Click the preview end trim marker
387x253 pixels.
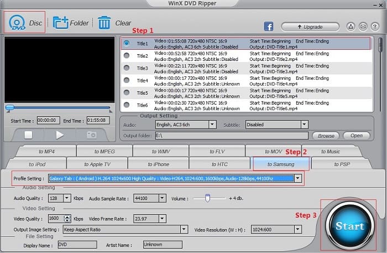pos(111,111)
